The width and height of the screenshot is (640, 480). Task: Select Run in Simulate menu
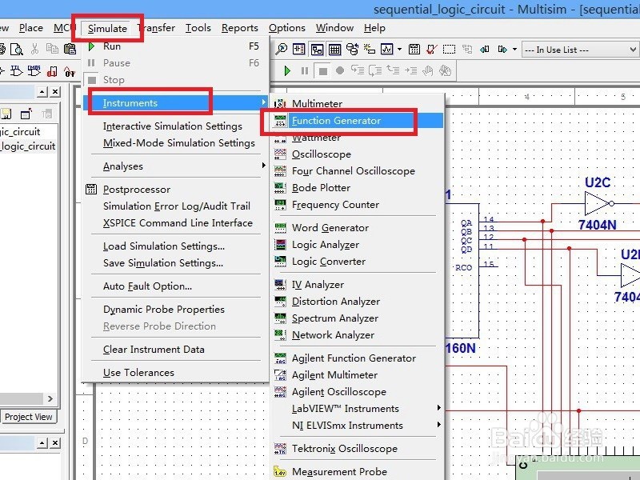175,46
